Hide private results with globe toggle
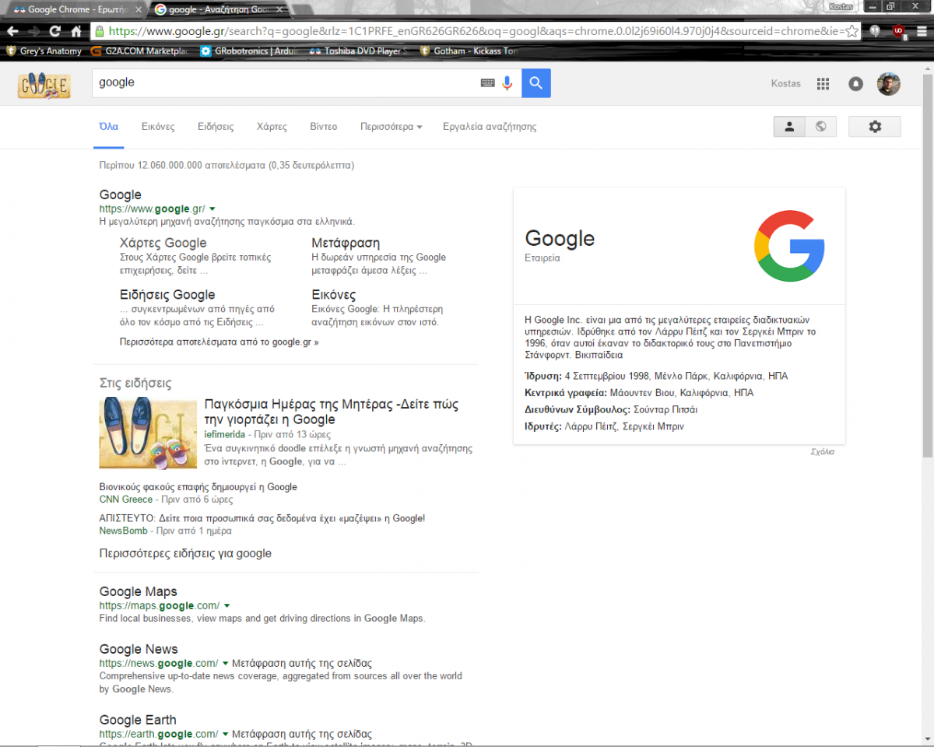Image resolution: width=934 pixels, height=747 pixels. pyautogui.click(x=820, y=127)
